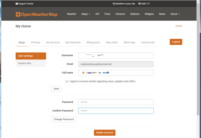The height and width of the screenshot is (138, 201).
Task: Toggle the receive emails agreement checkbox
Action: [x=67, y=81]
